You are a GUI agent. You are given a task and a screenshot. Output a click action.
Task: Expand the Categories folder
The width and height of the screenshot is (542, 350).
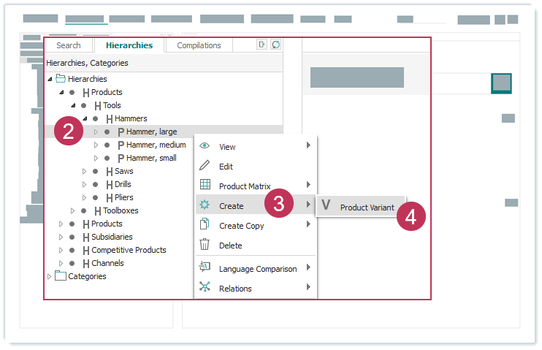tap(50, 276)
